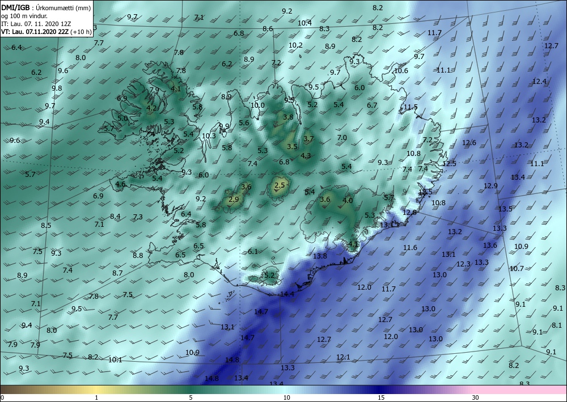Click the value 4.2 in the Westfjords
Image resolution: width=567 pixels, height=402 pixels.
coord(151,108)
